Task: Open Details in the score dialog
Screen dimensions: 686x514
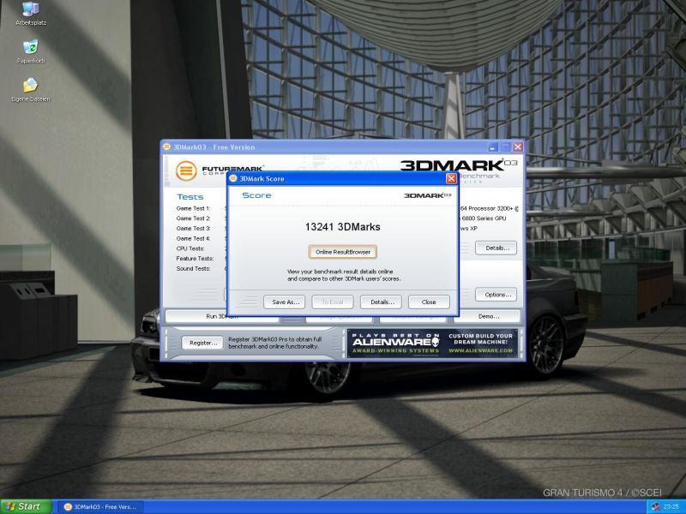Action: point(381,302)
